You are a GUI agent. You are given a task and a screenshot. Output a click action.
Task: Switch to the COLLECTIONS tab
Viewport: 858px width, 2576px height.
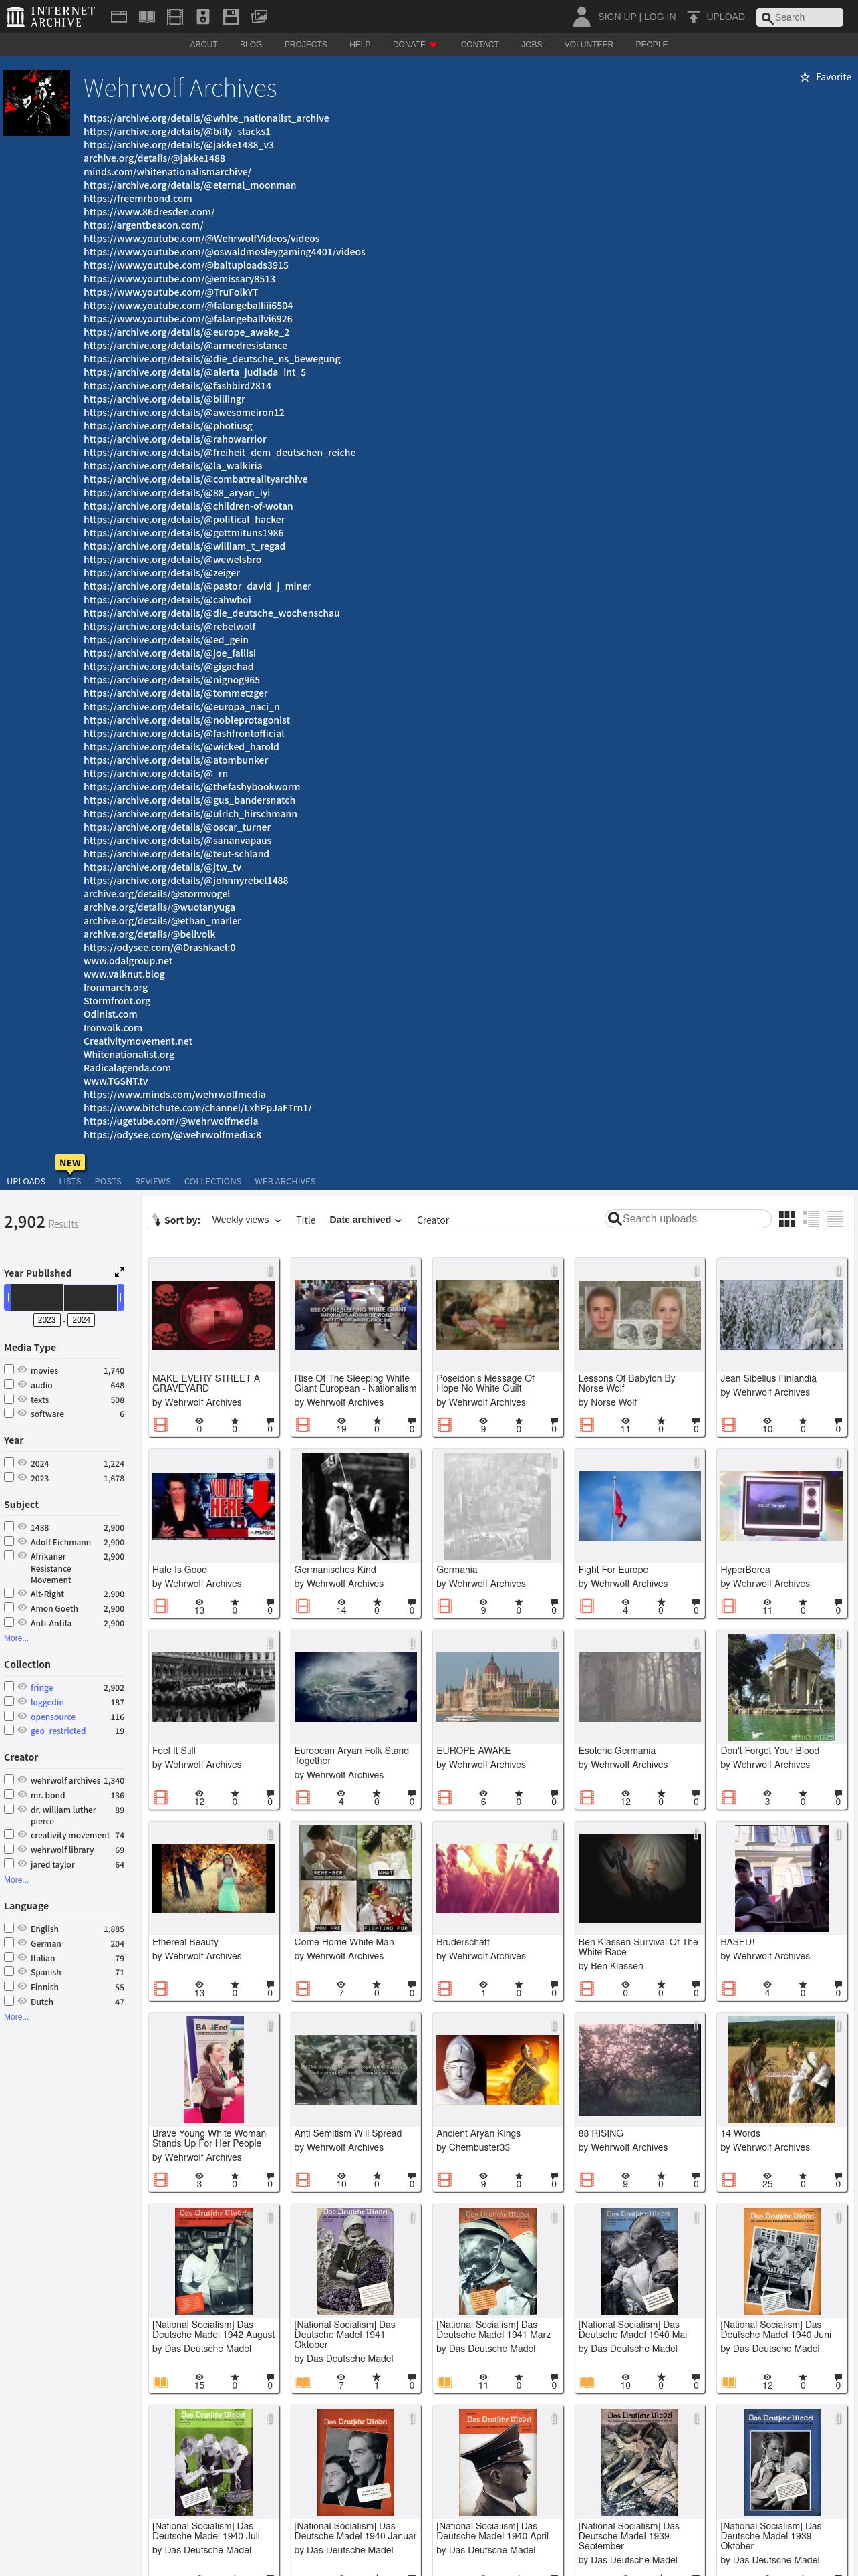tap(212, 1181)
